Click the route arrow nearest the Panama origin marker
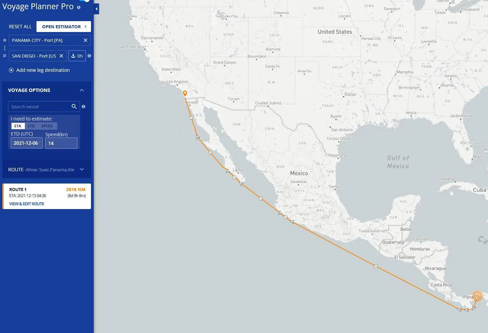This screenshot has width=488, height=333. coord(474,308)
